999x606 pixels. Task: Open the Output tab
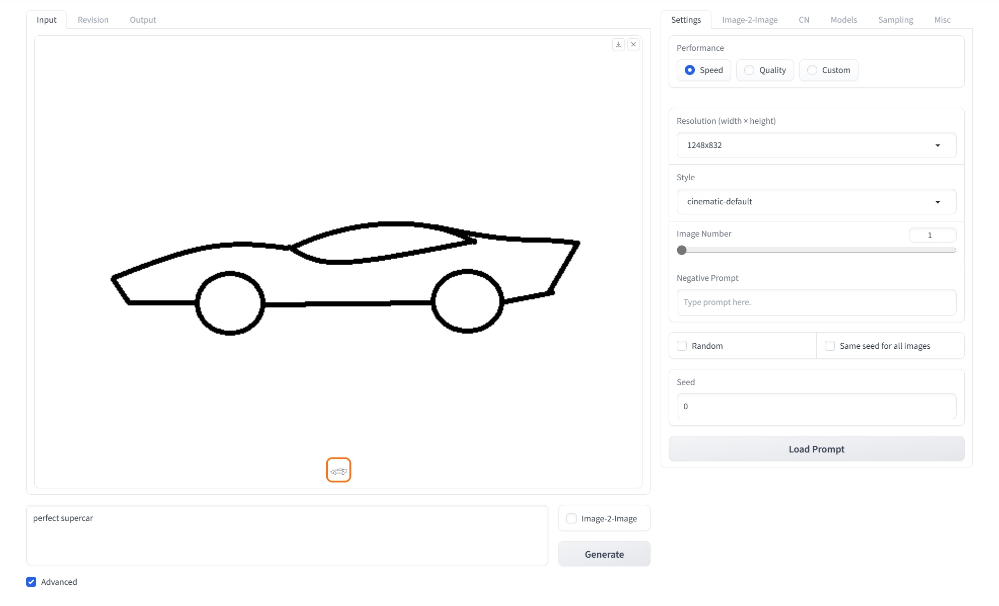143,20
